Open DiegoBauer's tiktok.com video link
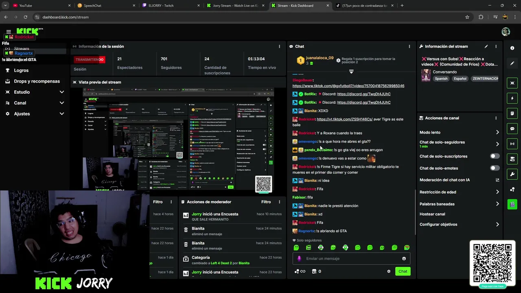Image resolution: width=521 pixels, height=293 pixels. click(x=348, y=86)
